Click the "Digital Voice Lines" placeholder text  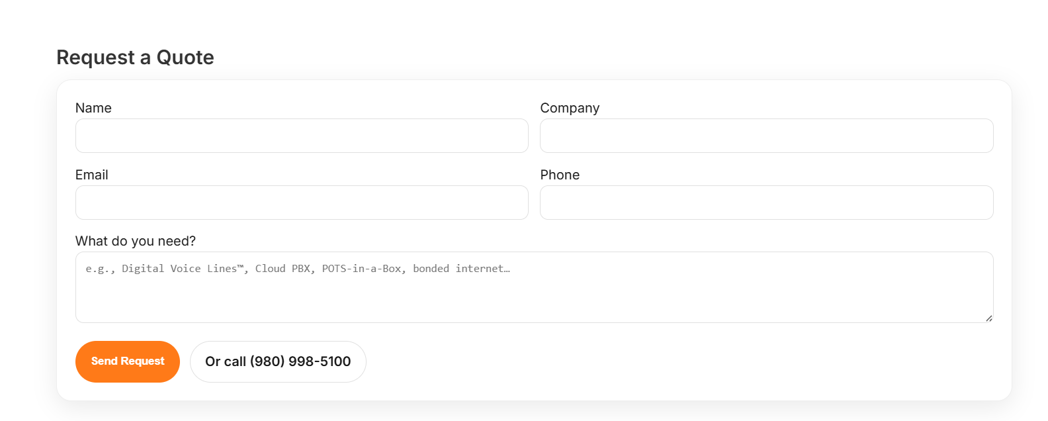tap(183, 269)
